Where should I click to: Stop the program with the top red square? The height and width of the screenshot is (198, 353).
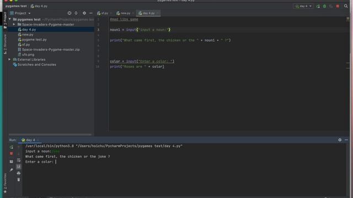(x=338, y=6)
